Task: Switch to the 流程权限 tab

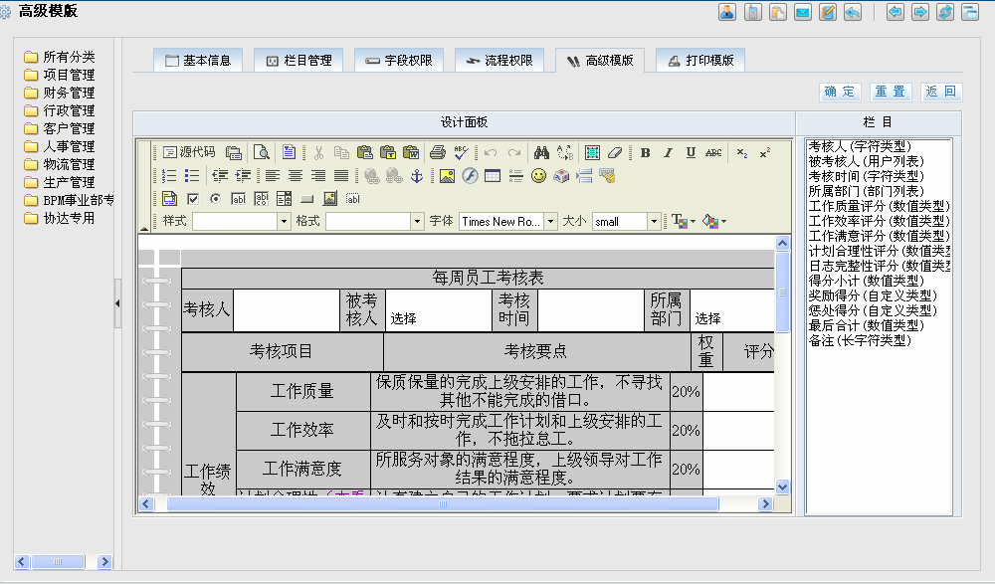Action: click(498, 61)
